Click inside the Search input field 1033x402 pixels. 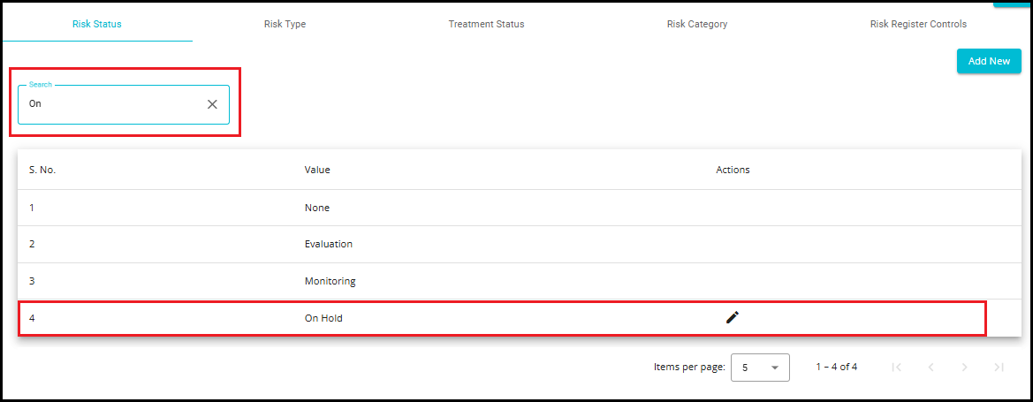click(x=110, y=104)
